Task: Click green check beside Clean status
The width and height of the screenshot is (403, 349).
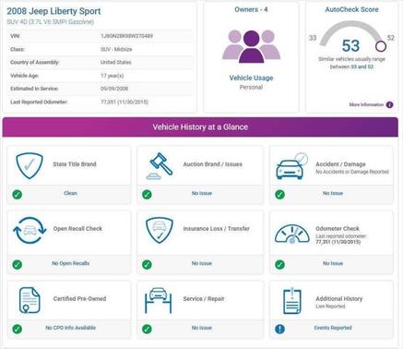Action: coord(18,195)
